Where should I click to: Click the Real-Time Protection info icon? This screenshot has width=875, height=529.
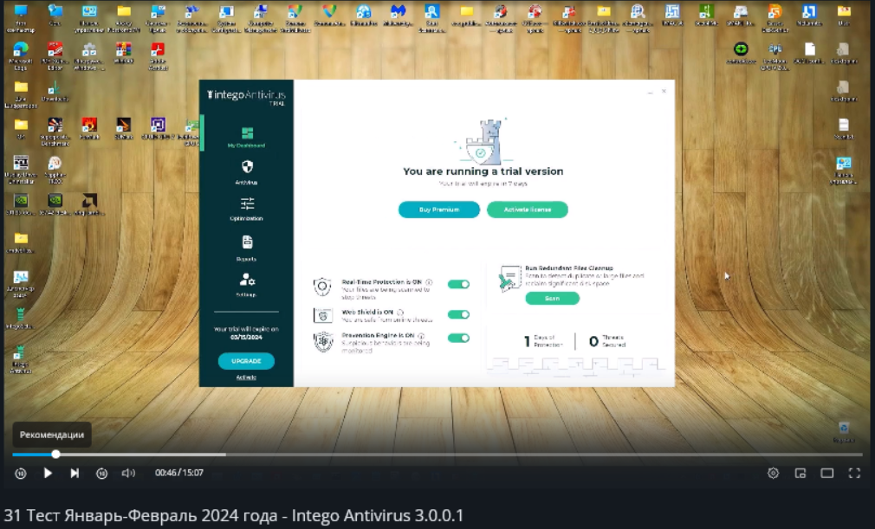coord(429,282)
